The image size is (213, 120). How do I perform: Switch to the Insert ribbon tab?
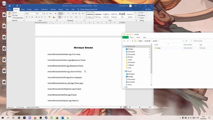pos(23,9)
